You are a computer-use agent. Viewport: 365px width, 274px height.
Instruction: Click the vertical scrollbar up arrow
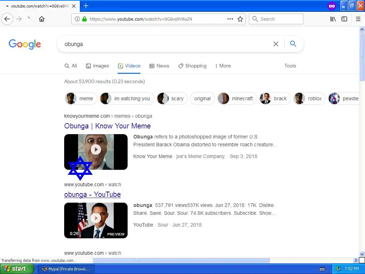(362, 29)
